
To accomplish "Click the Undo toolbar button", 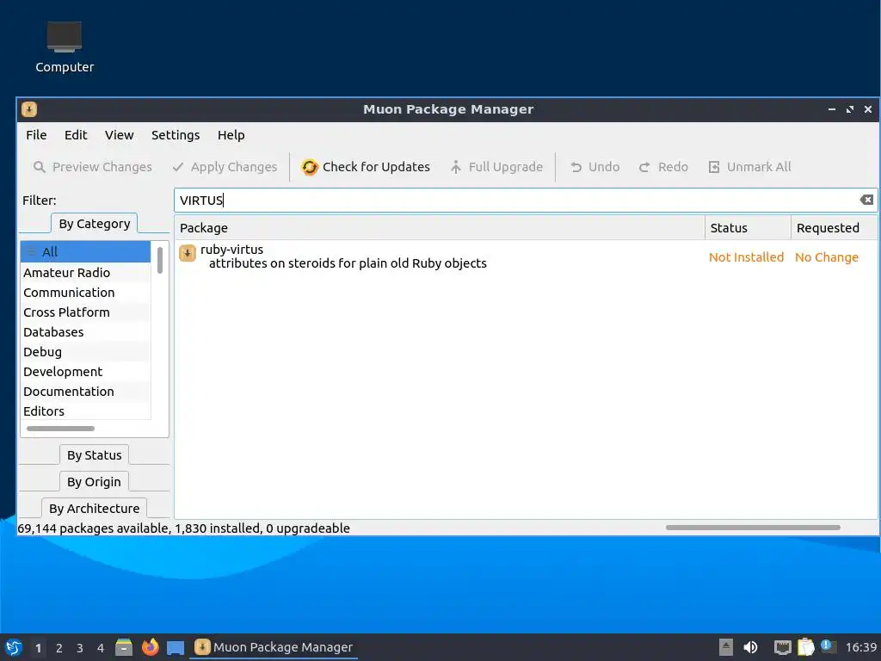I will click(595, 167).
